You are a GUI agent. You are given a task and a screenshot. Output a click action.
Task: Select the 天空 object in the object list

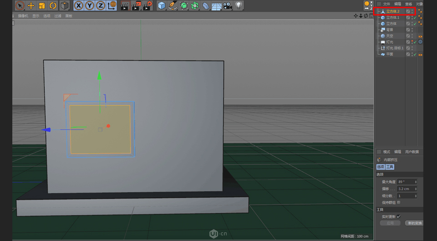pos(390,36)
